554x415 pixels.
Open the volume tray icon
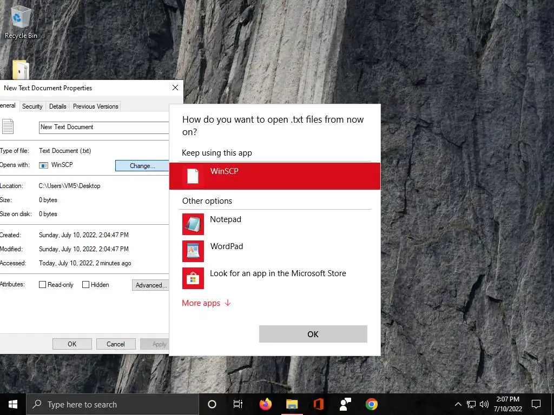point(484,404)
